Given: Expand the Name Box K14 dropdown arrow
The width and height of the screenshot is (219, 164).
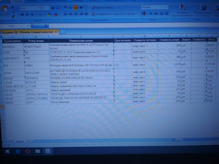Looking at the screenshot, I should coord(28,26).
